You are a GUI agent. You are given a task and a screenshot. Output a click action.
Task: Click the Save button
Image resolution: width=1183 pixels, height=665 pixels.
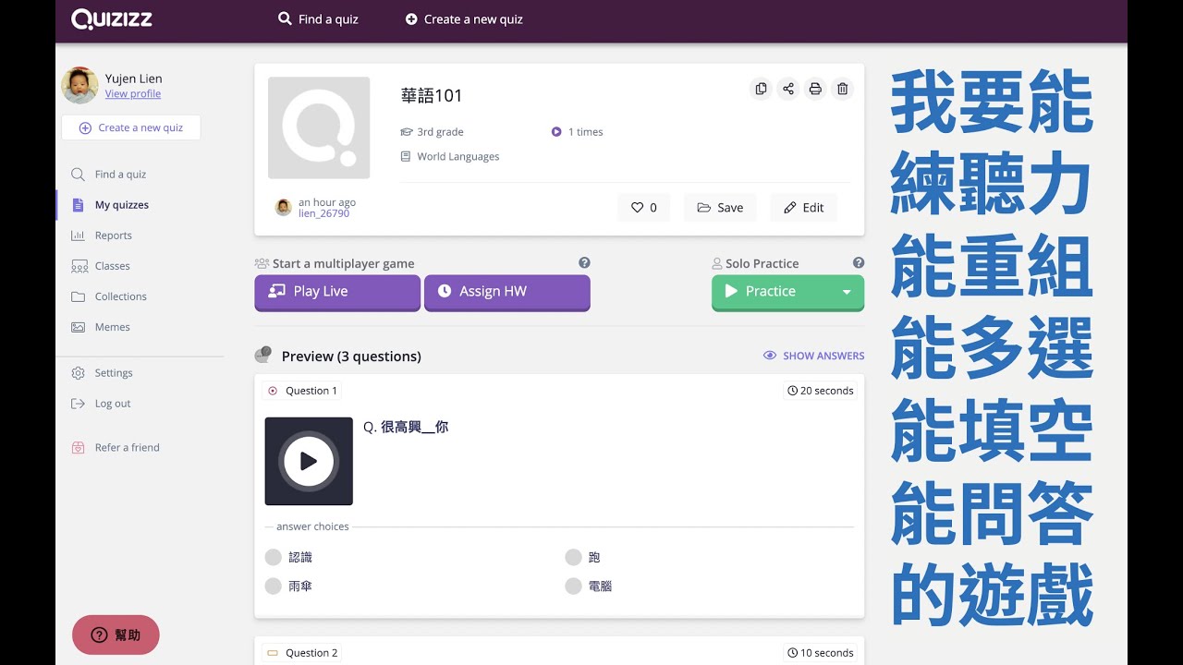coord(720,208)
